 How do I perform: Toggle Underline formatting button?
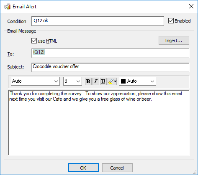[103, 81]
